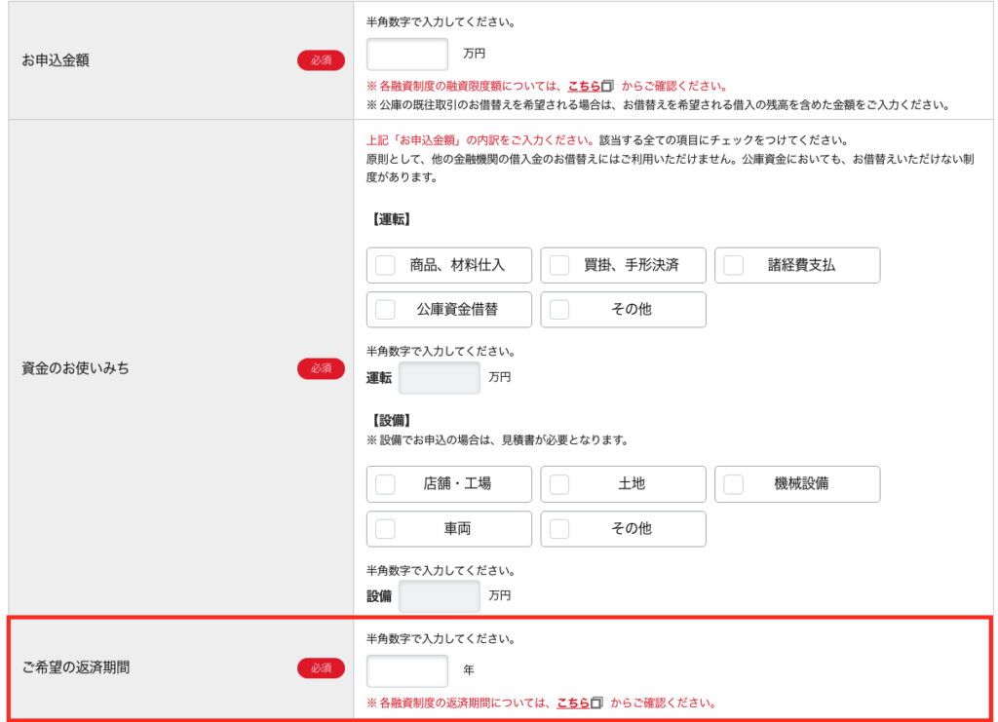The image size is (998, 722).
Task: Check the 店舗・工場 checkbox
Action: tap(386, 484)
